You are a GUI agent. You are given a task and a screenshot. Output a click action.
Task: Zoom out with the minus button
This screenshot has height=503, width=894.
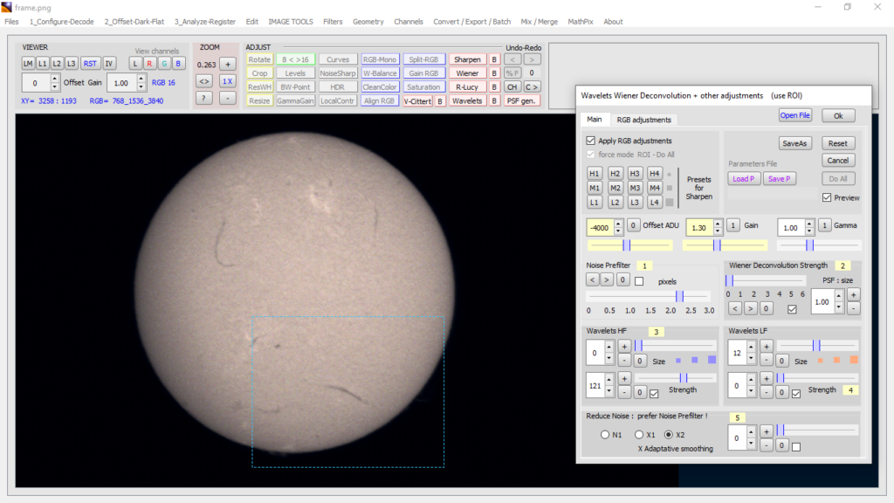228,98
